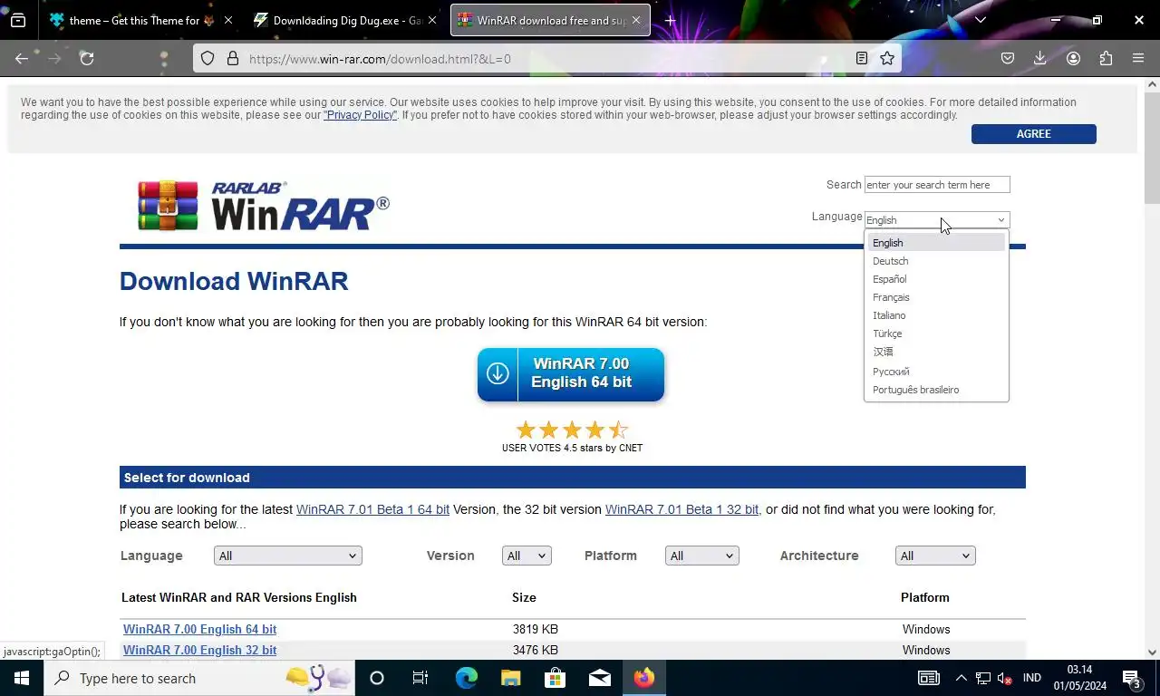Choose Türkçe from language list
The width and height of the screenshot is (1160, 696).
click(936, 333)
